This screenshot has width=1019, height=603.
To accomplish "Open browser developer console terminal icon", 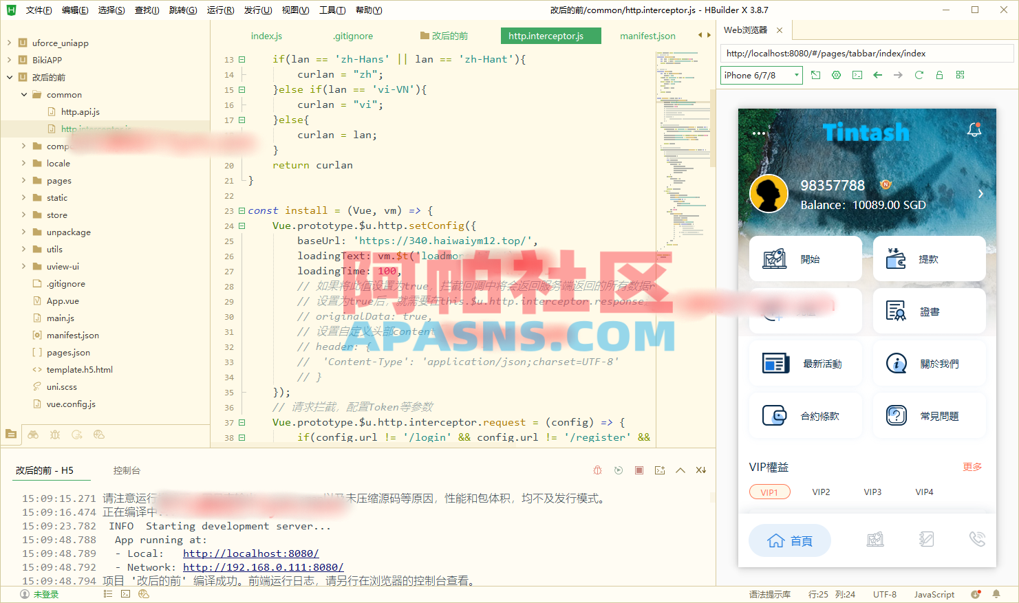I will tap(856, 75).
